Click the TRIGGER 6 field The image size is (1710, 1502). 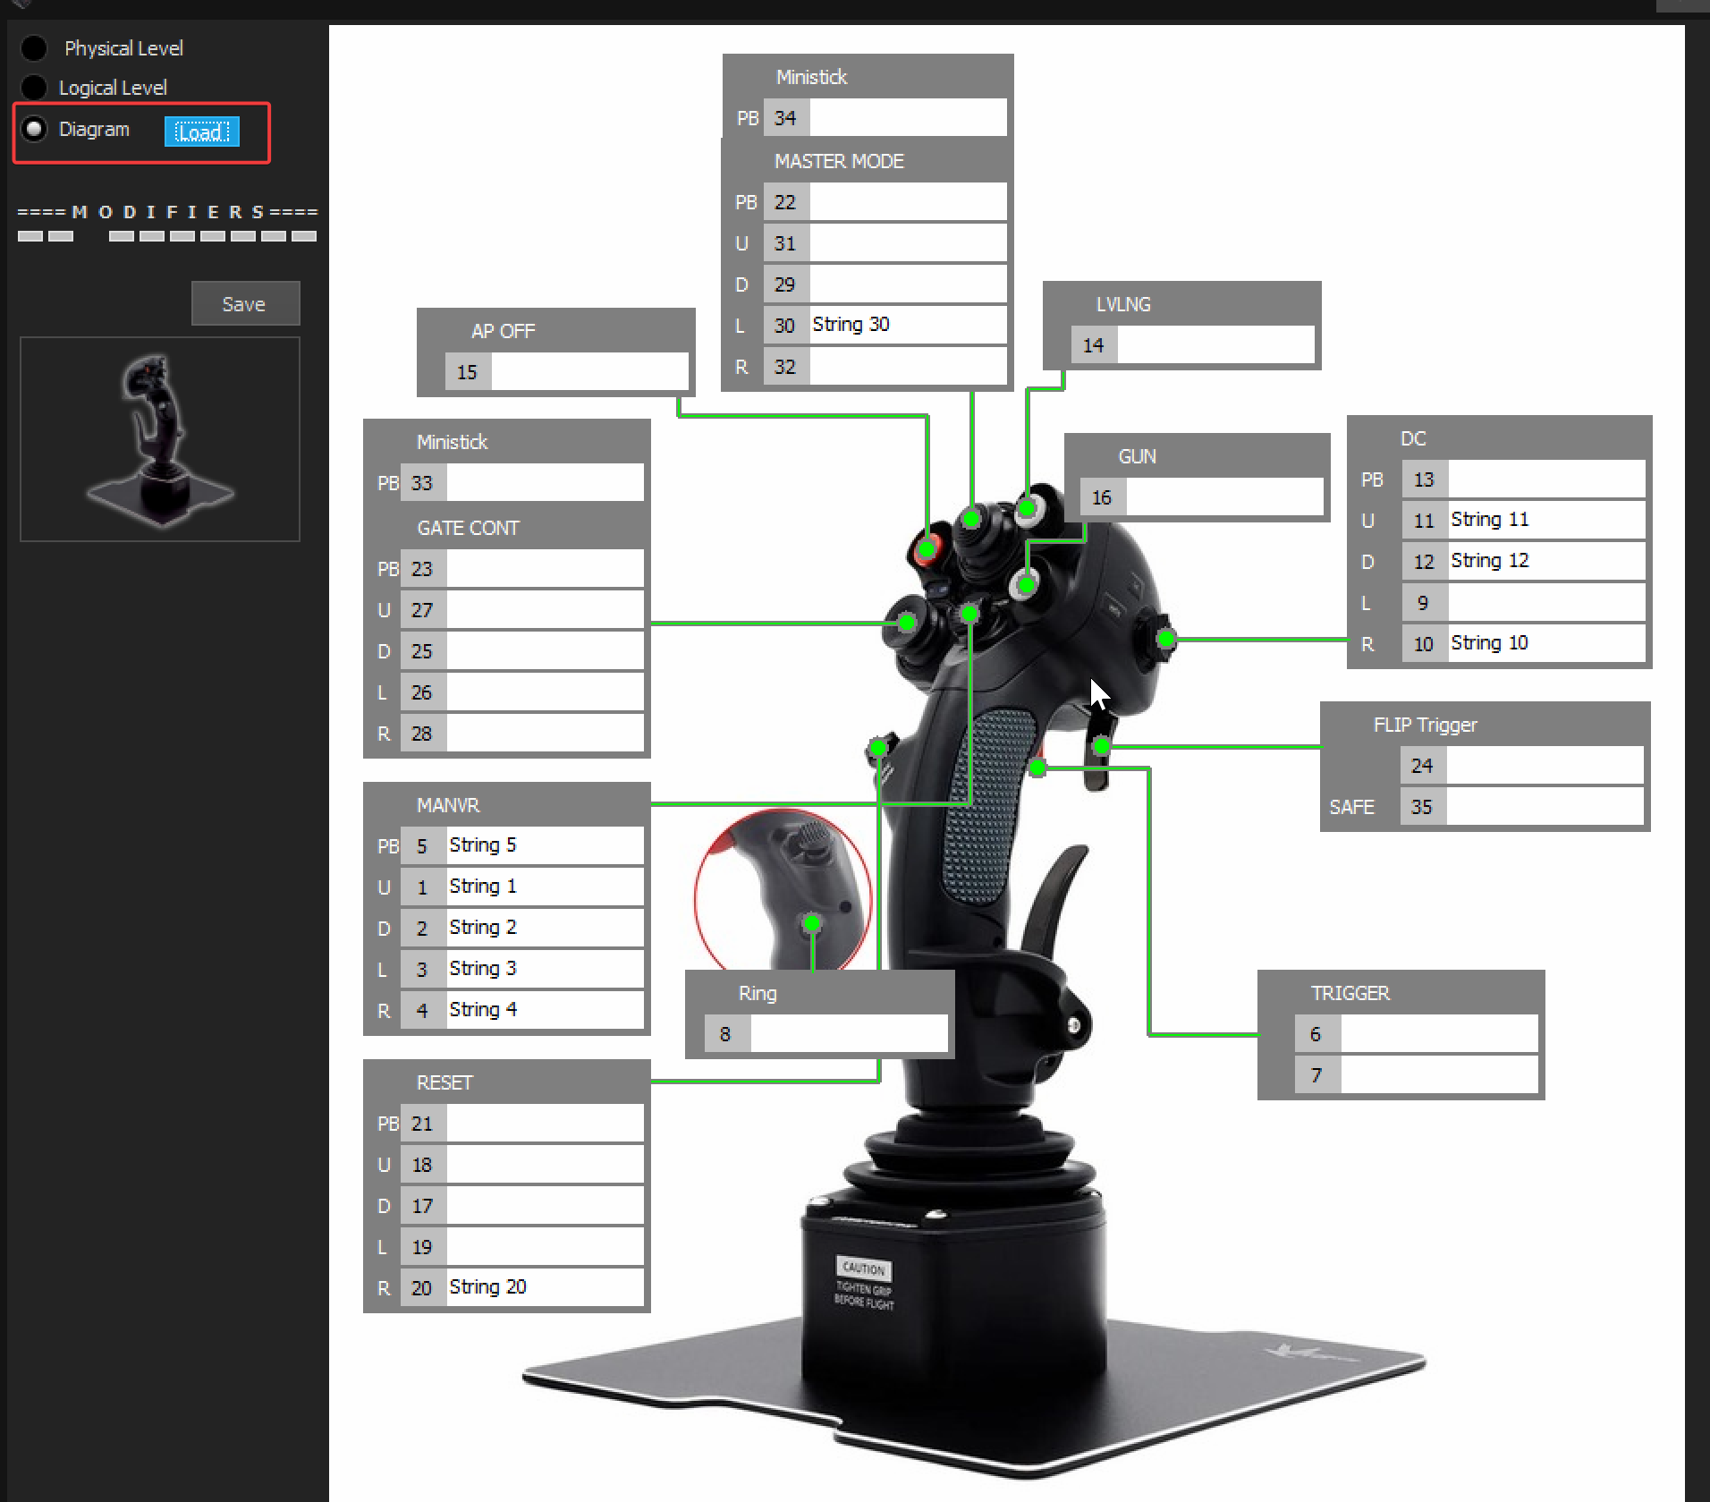pos(1439,1033)
